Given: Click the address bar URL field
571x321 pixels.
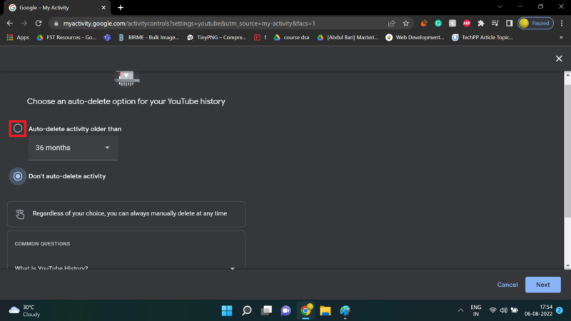Looking at the screenshot, I should [x=189, y=24].
